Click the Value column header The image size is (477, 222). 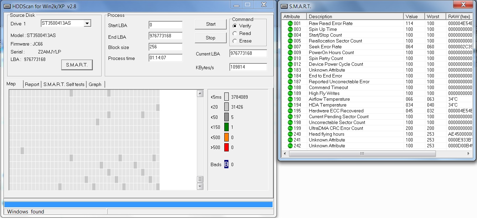(414, 16)
